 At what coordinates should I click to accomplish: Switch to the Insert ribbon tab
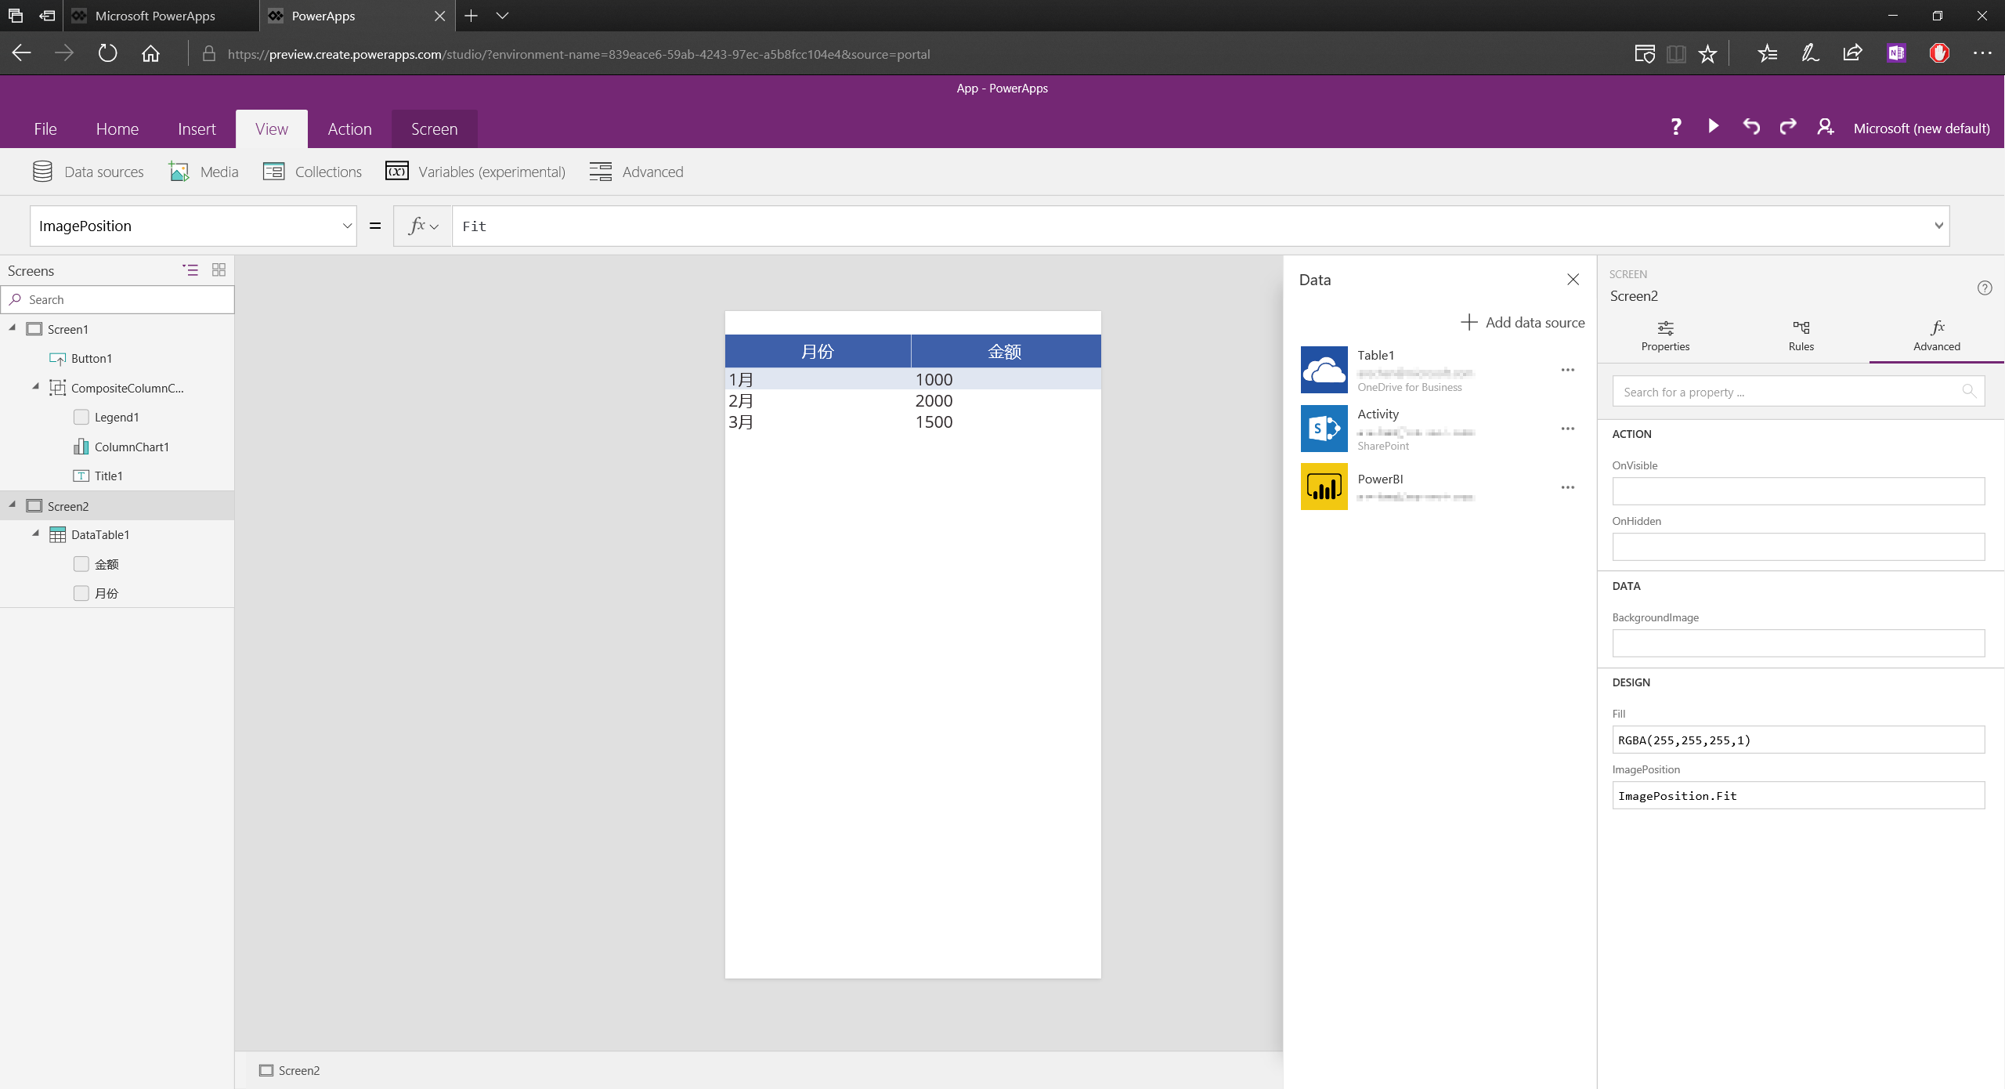197,129
